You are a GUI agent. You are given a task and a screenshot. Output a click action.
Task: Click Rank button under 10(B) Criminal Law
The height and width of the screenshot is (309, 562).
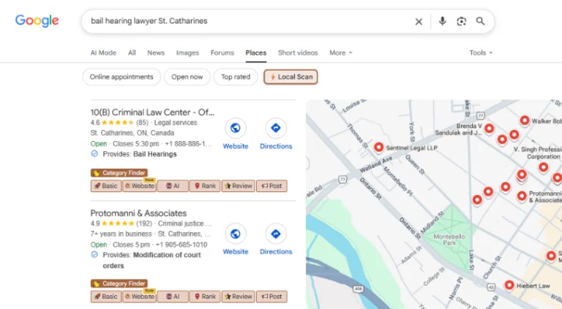pos(205,186)
